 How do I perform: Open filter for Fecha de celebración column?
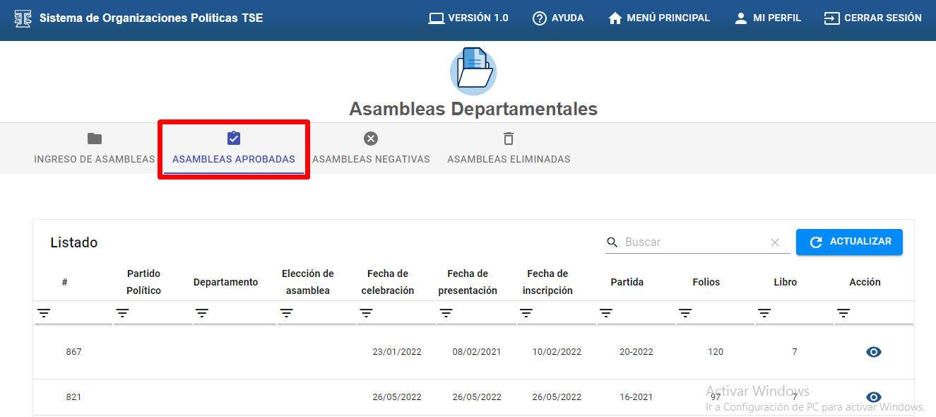(x=366, y=313)
